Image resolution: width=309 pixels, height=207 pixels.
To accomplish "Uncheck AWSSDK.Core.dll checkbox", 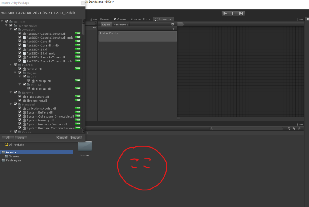I will coord(20,41).
